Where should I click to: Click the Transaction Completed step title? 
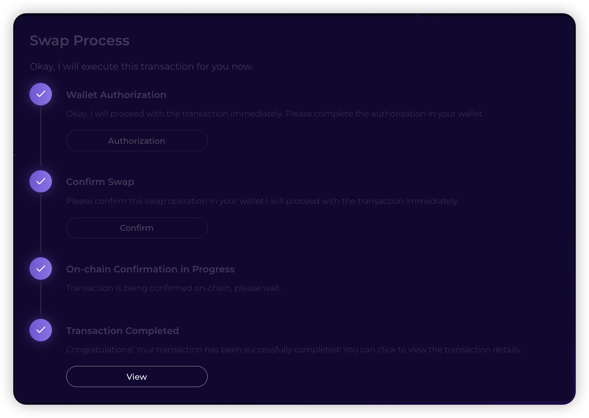[x=123, y=331]
